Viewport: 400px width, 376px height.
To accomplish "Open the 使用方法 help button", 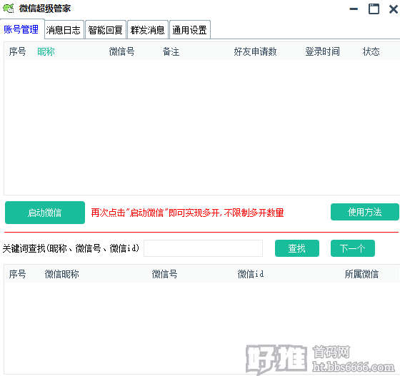I will point(364,212).
